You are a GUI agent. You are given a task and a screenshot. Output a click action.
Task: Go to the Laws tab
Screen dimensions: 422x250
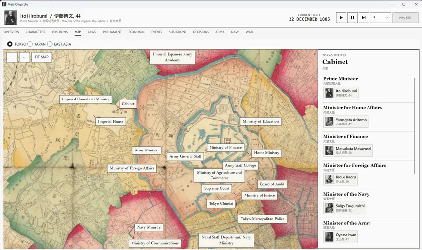[x=92, y=32]
